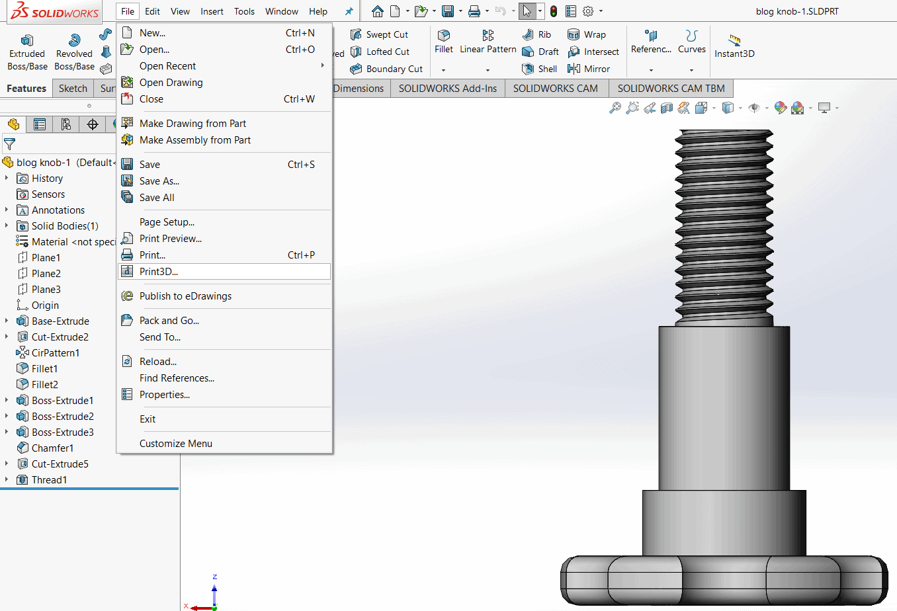
Task: Expand the History tree node
Action: pos(7,178)
